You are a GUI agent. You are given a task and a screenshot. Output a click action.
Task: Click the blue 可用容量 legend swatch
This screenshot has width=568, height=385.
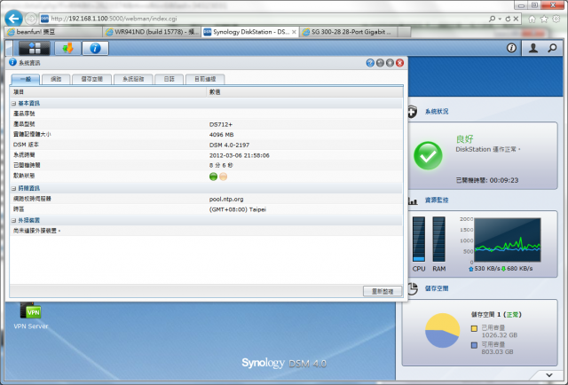pos(474,345)
